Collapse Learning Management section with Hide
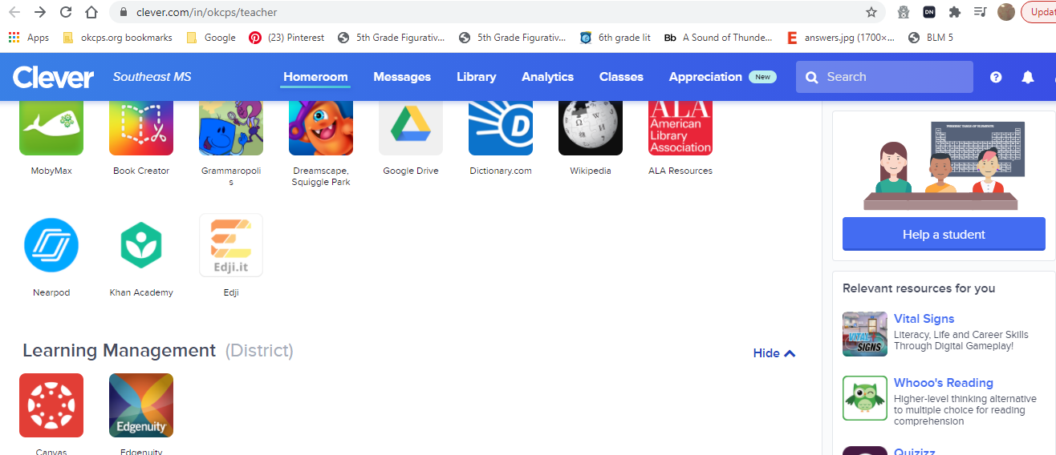 774,353
